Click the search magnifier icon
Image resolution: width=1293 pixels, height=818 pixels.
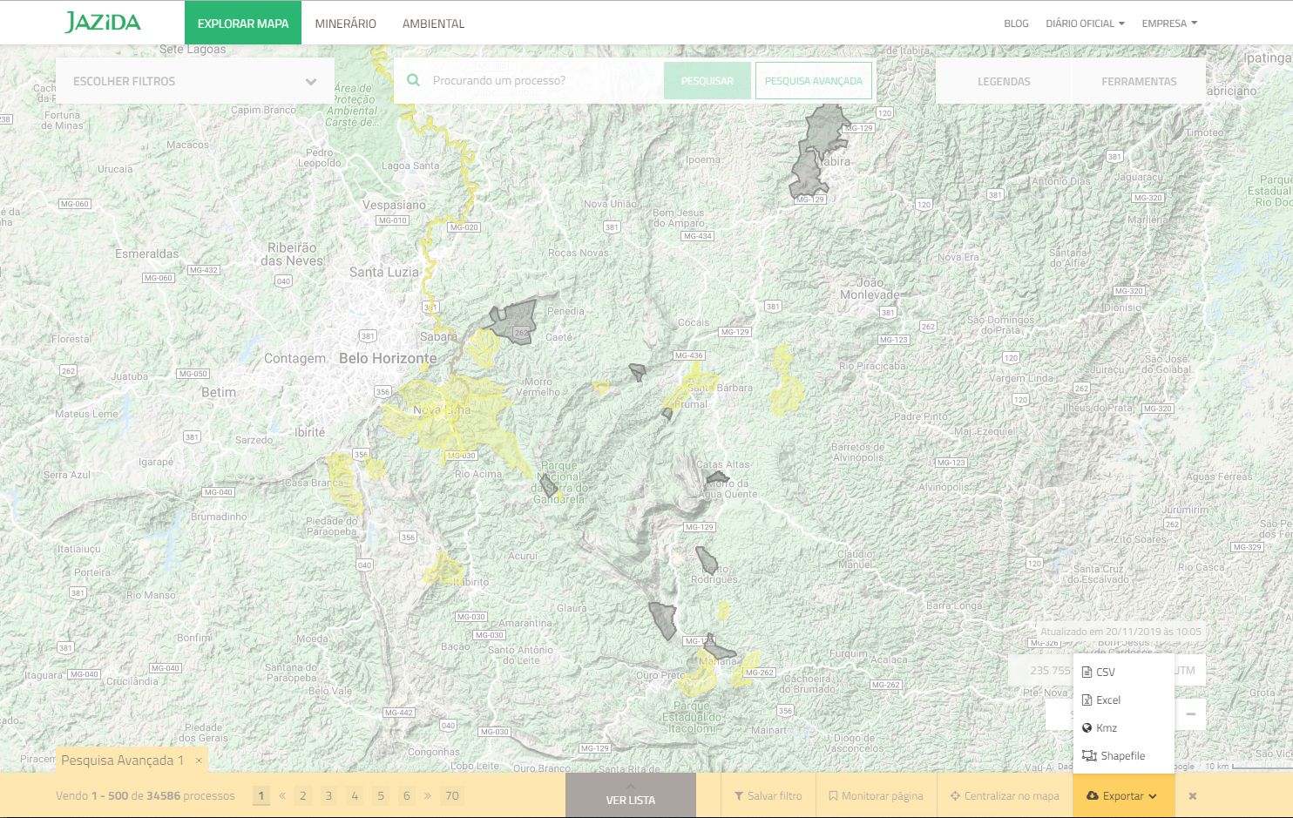(x=414, y=80)
